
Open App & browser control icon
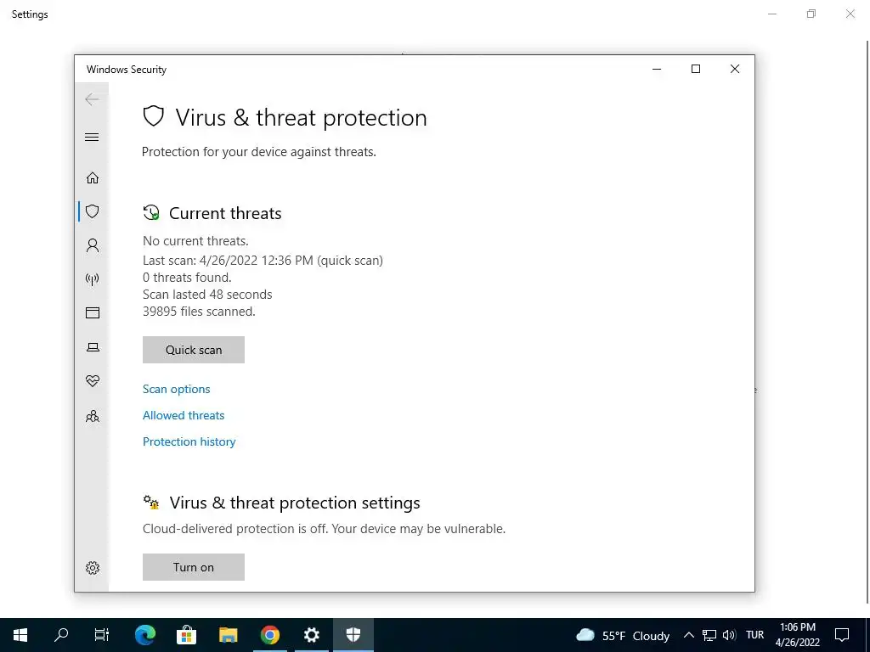click(x=92, y=312)
